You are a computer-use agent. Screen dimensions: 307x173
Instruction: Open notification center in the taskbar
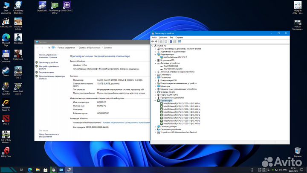302,170
